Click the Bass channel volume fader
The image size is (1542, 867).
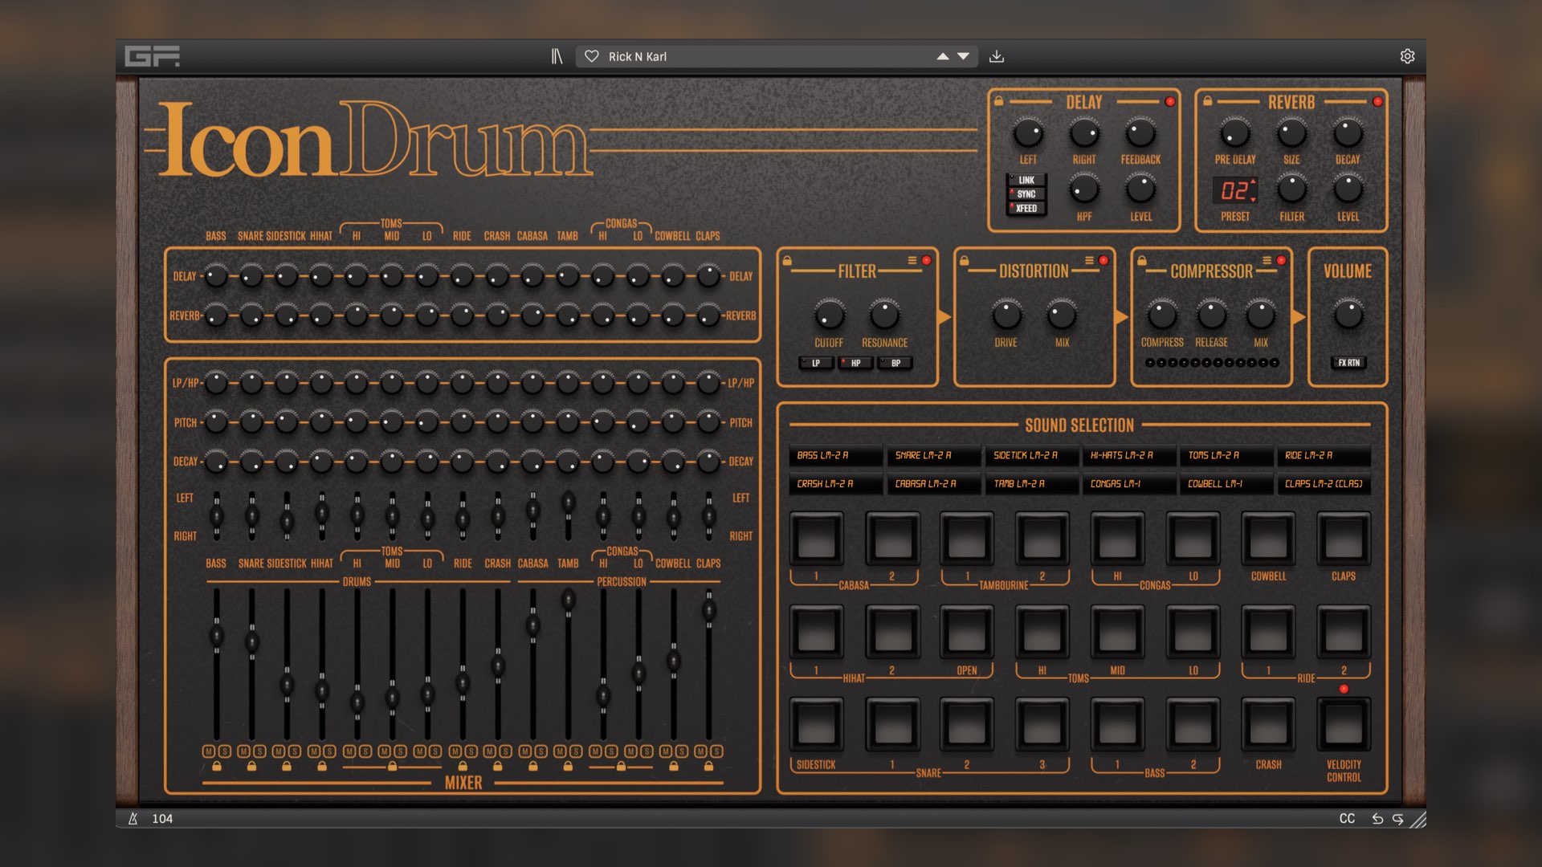(x=216, y=636)
